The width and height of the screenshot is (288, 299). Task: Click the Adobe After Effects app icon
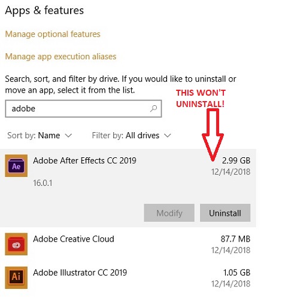coord(16,166)
